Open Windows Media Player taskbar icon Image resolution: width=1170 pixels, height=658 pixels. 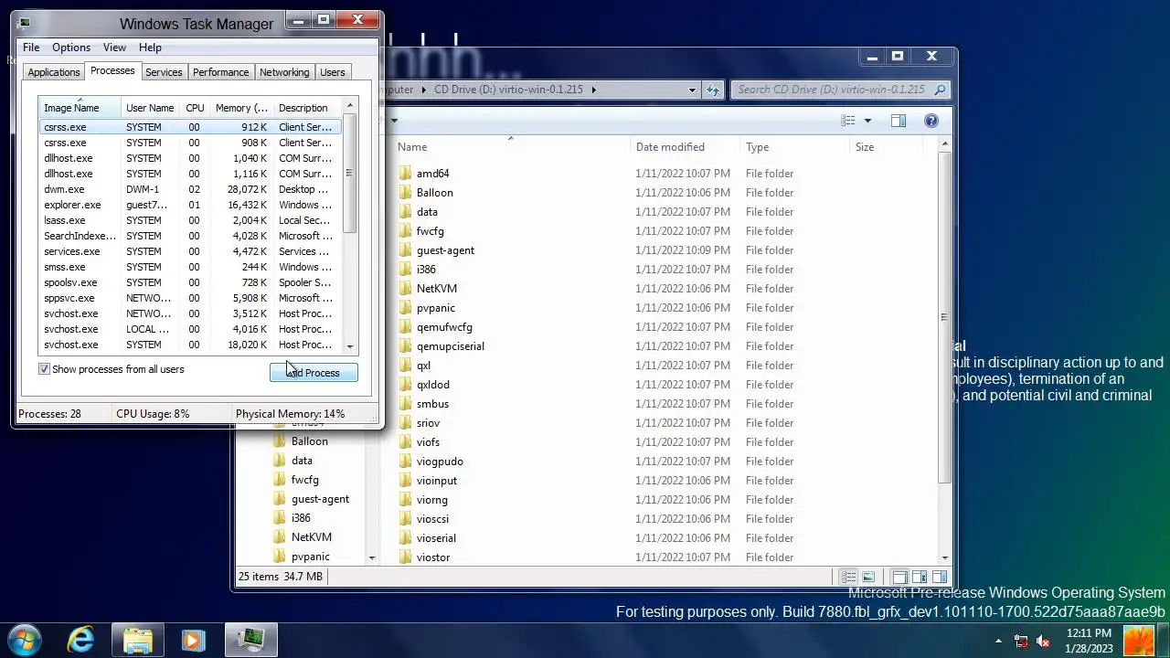[x=193, y=640]
